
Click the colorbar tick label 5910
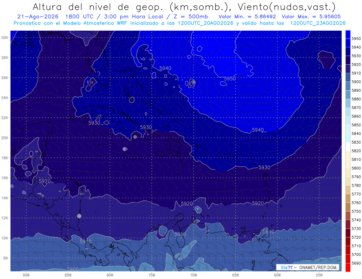[x=356, y=73]
